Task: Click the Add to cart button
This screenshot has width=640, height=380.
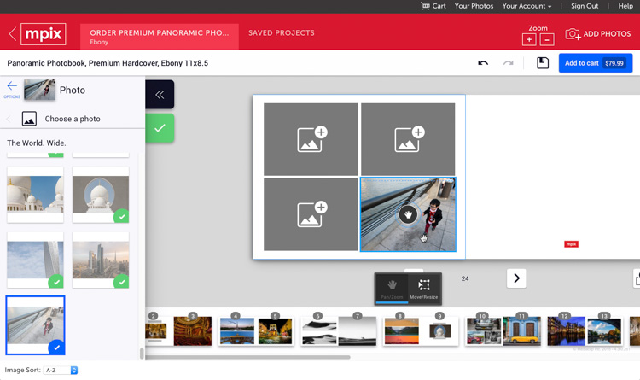Action: pyautogui.click(x=595, y=63)
